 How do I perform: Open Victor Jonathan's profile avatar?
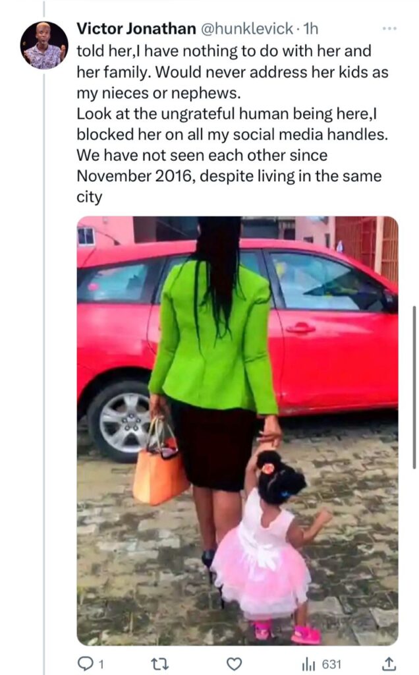(x=44, y=45)
